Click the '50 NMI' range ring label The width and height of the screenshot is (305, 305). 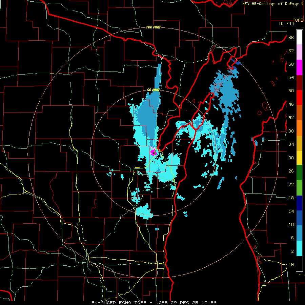tap(153, 90)
